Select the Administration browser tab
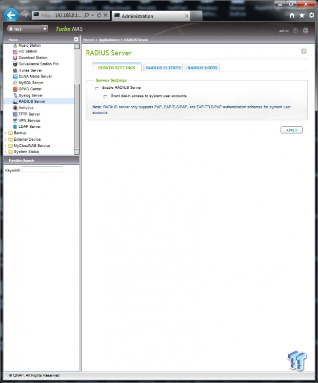This screenshot has width=318, height=383. tap(151, 16)
